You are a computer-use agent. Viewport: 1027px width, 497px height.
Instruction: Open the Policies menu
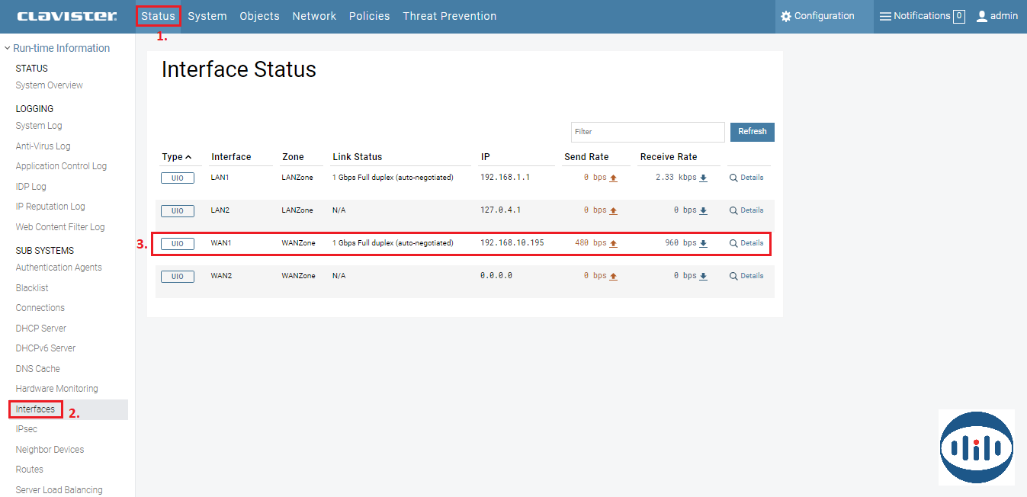[x=369, y=16]
